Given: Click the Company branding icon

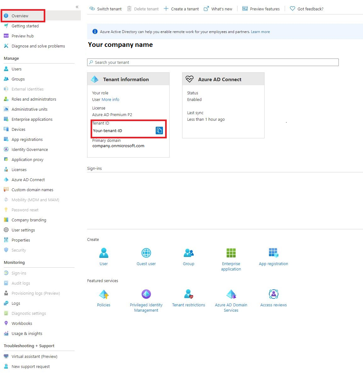Looking at the screenshot, I should click(x=6, y=220).
